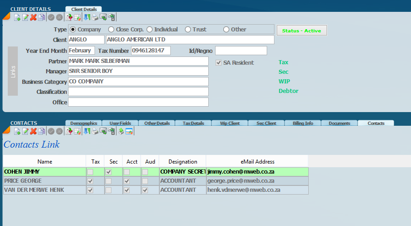Click the red delete icon in Client Details toolbar
411x226 pixels.
point(33,17)
